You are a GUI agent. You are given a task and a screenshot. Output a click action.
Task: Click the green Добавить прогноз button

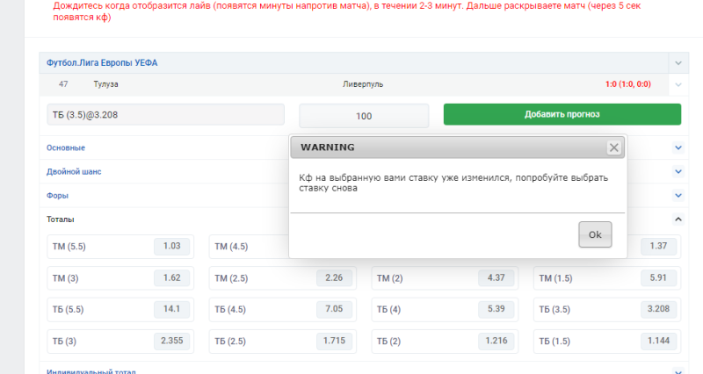pos(562,115)
